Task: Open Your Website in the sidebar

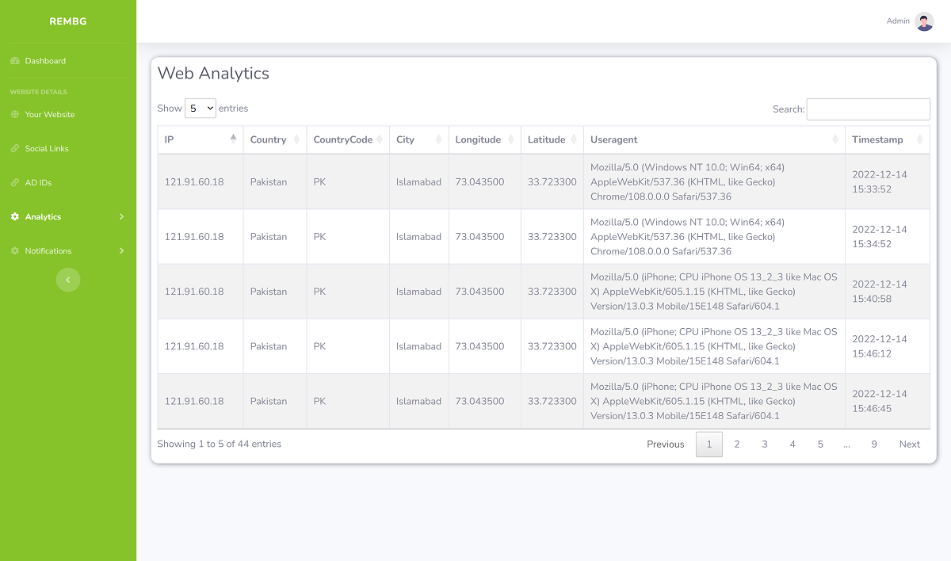Action: tap(49, 115)
